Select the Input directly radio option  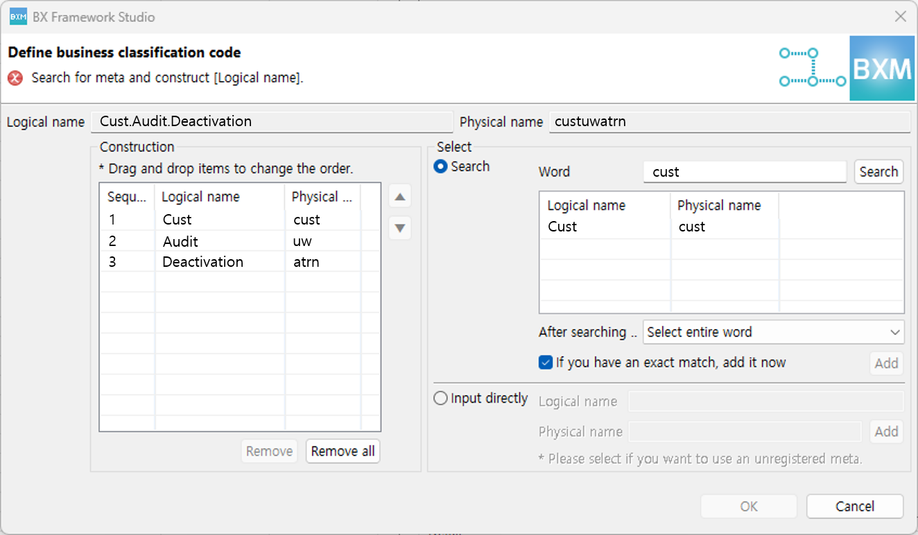click(x=440, y=399)
